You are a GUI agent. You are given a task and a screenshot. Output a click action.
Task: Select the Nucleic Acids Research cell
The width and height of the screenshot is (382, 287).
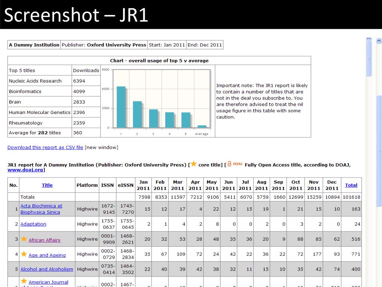coord(40,81)
